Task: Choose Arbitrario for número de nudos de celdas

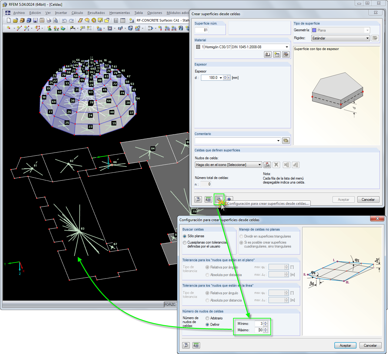Action: (x=207, y=318)
